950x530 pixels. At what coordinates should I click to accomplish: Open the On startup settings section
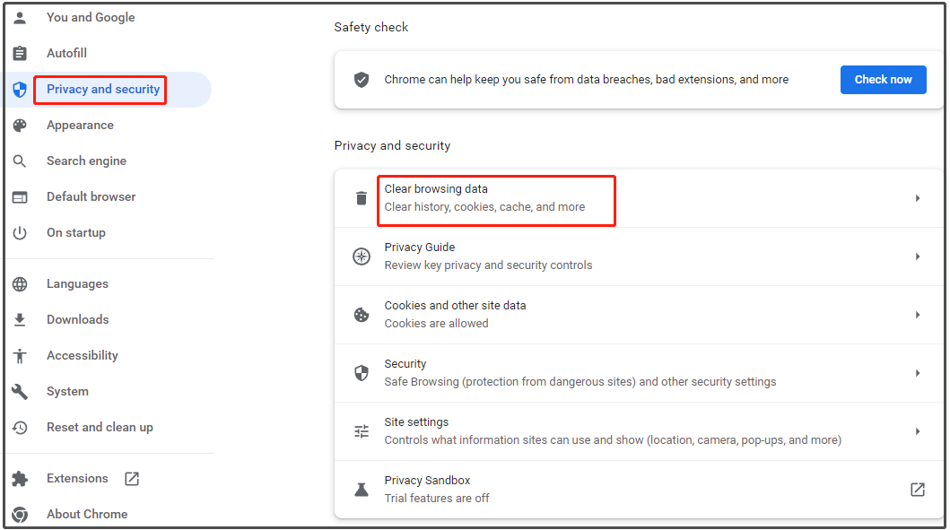coord(76,232)
